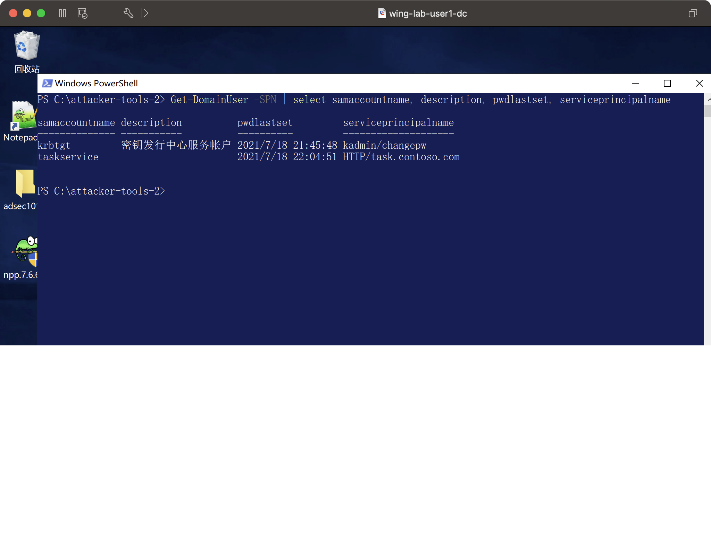
Task: Pause the virtual machine
Action: click(62, 13)
